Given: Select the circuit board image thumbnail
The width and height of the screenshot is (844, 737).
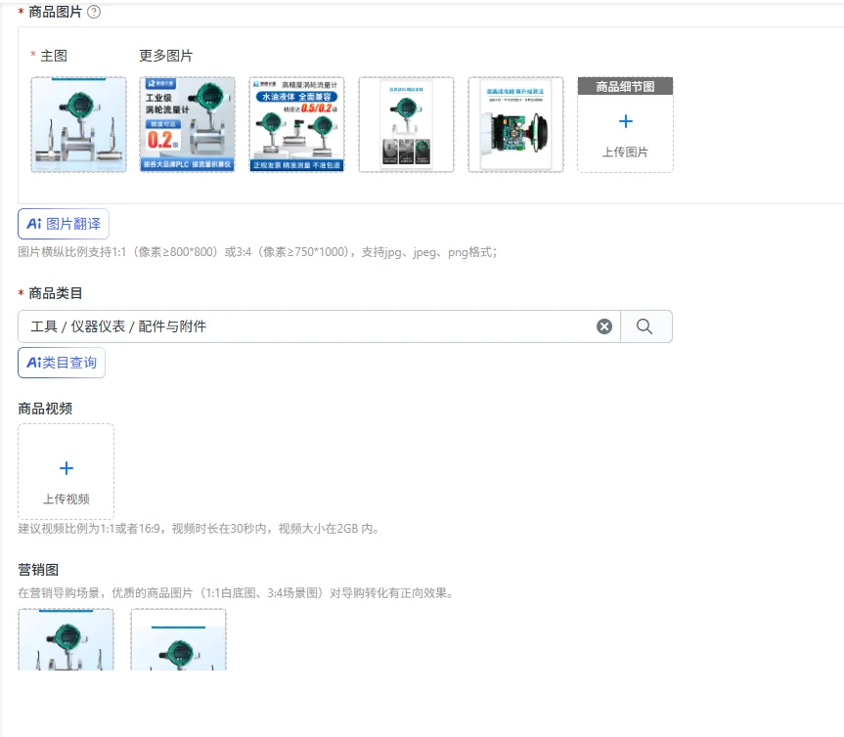Looking at the screenshot, I should 515,125.
